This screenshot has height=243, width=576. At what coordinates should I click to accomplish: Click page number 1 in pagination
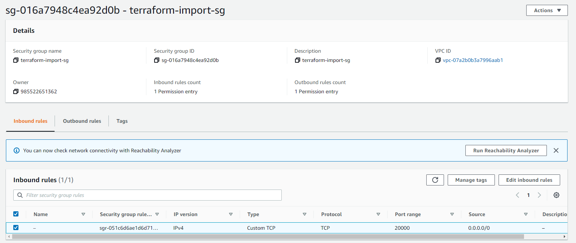pos(528,195)
